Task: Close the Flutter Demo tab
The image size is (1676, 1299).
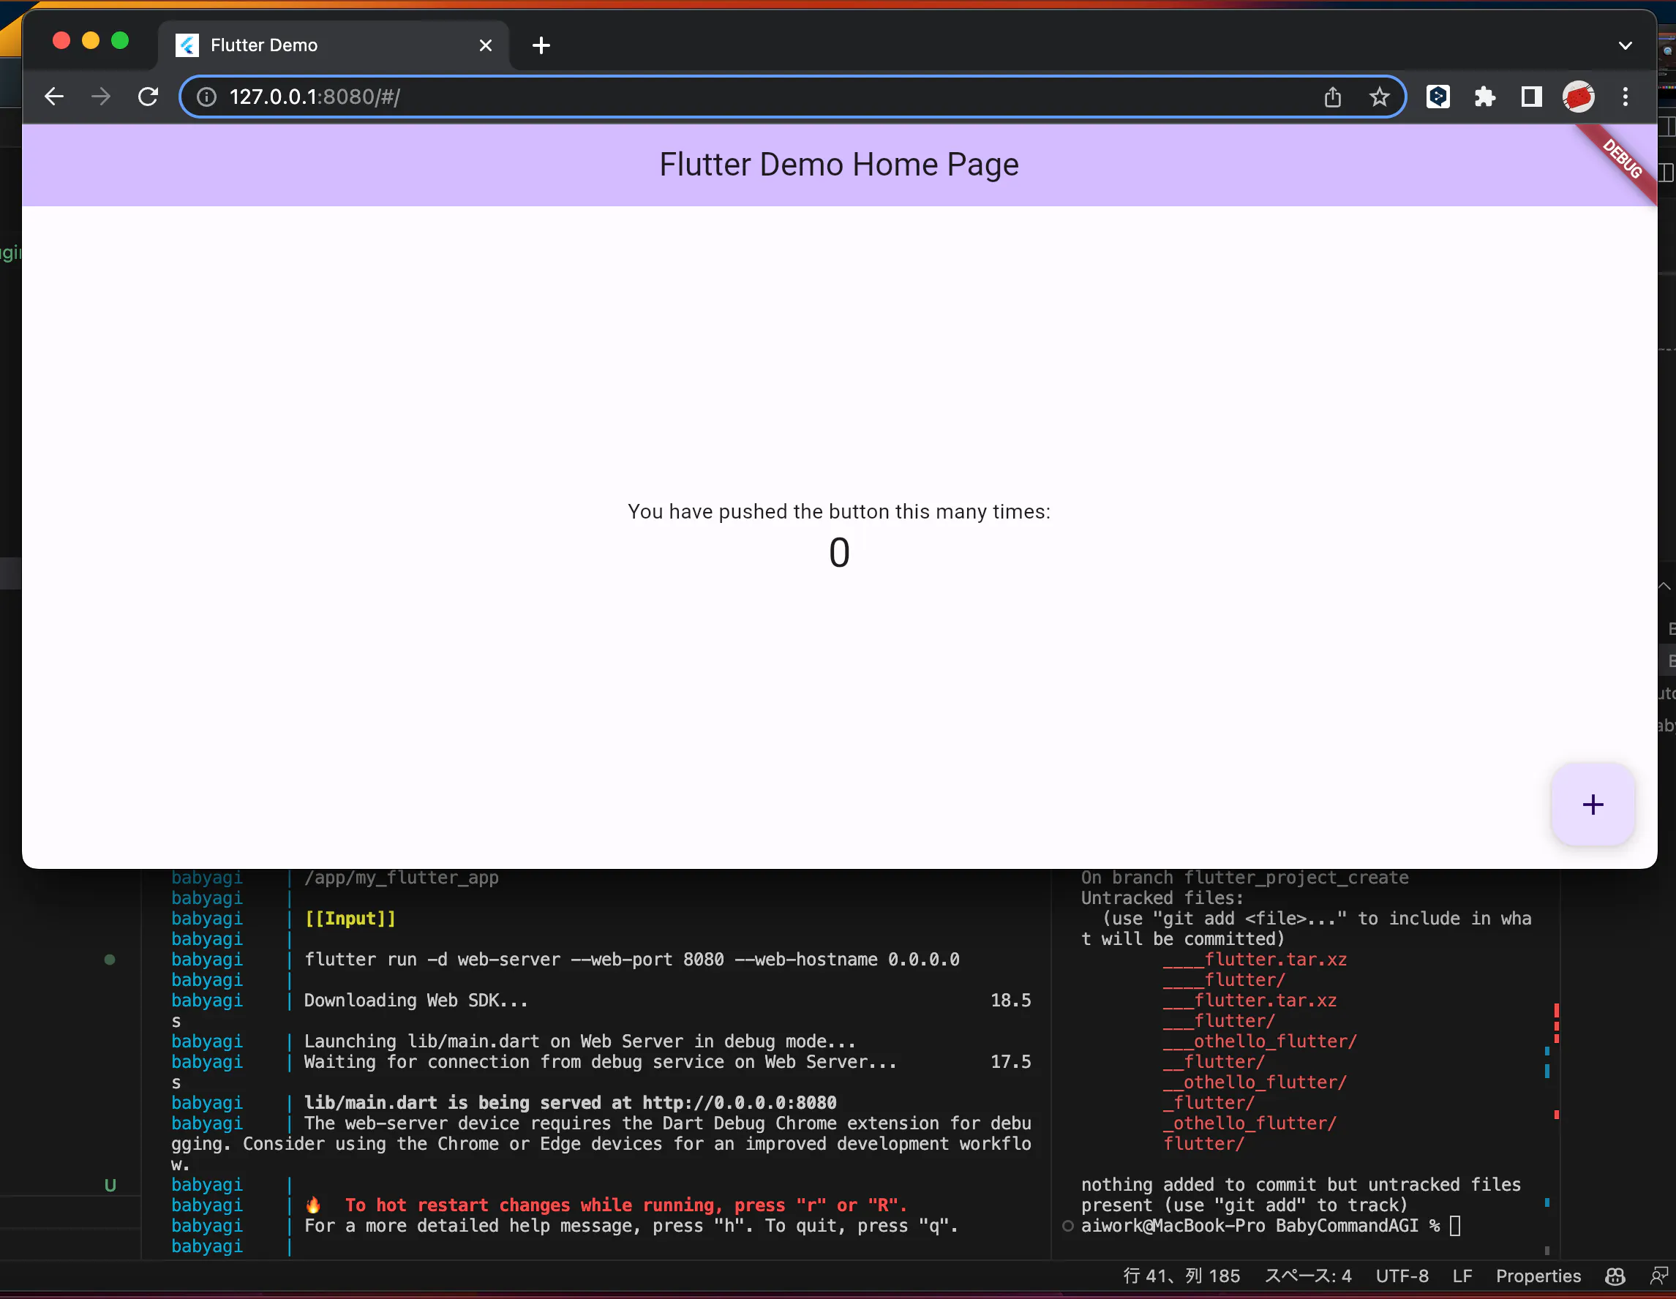Action: [x=485, y=45]
